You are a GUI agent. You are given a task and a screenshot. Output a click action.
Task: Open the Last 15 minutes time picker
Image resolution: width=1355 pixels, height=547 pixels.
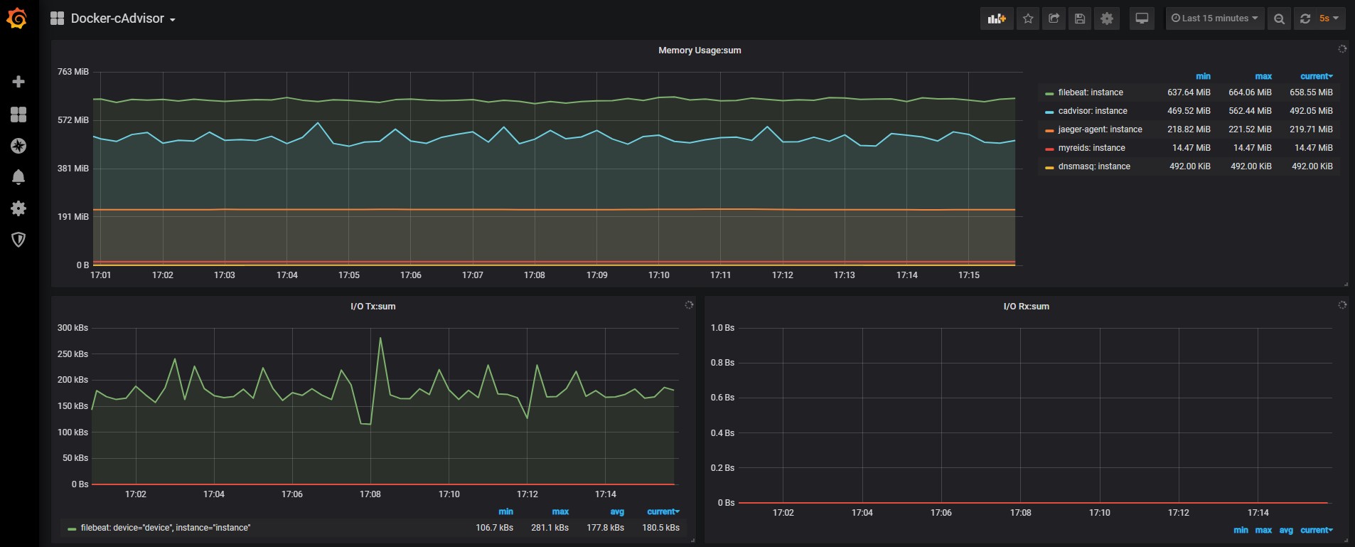[1214, 18]
